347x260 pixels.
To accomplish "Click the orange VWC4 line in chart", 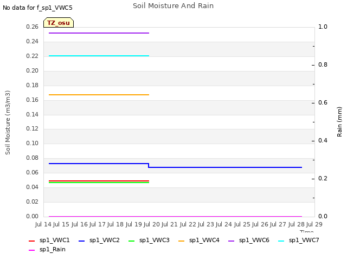I will click(99, 95).
